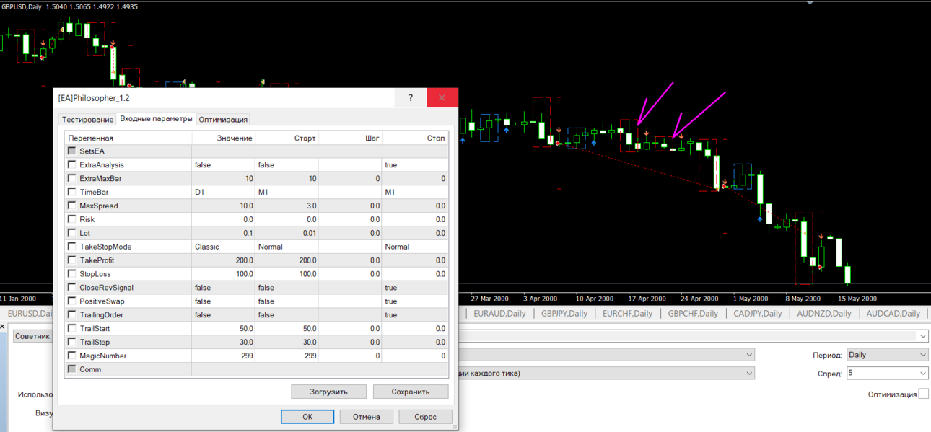Click MagicNumber value 299 in Значение column
This screenshot has width=931, height=432.
(x=224, y=356)
